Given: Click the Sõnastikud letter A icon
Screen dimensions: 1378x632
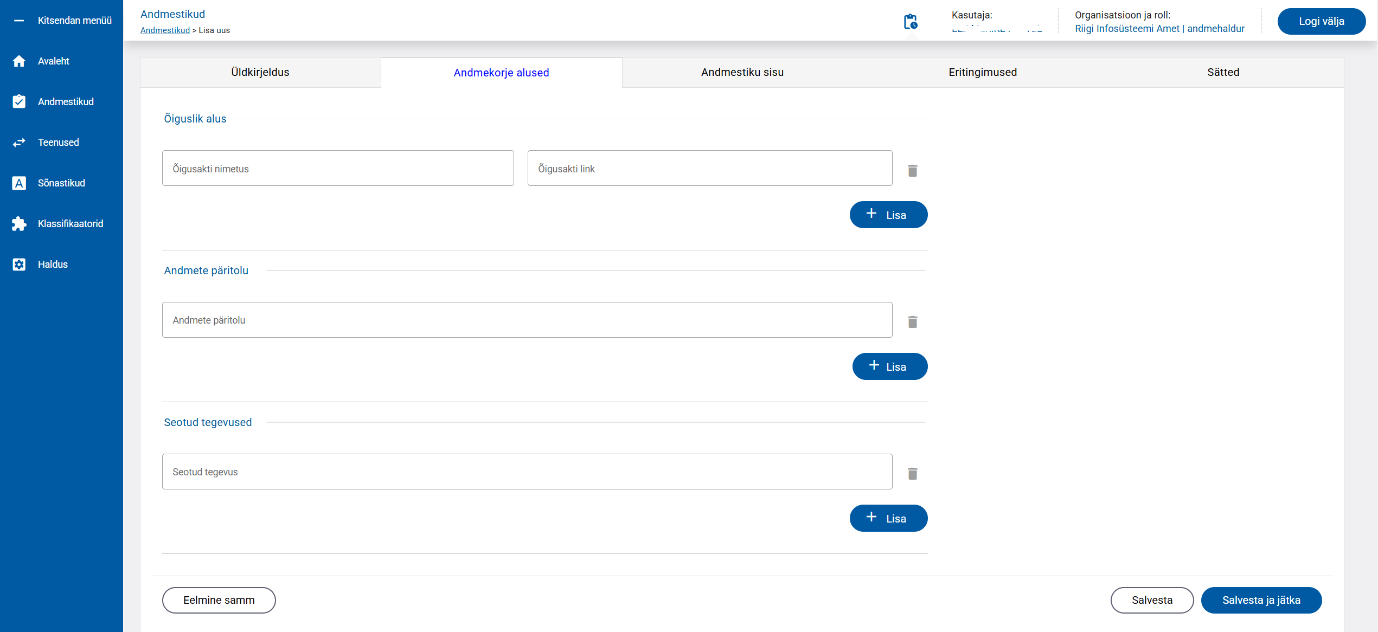Looking at the screenshot, I should click(19, 183).
